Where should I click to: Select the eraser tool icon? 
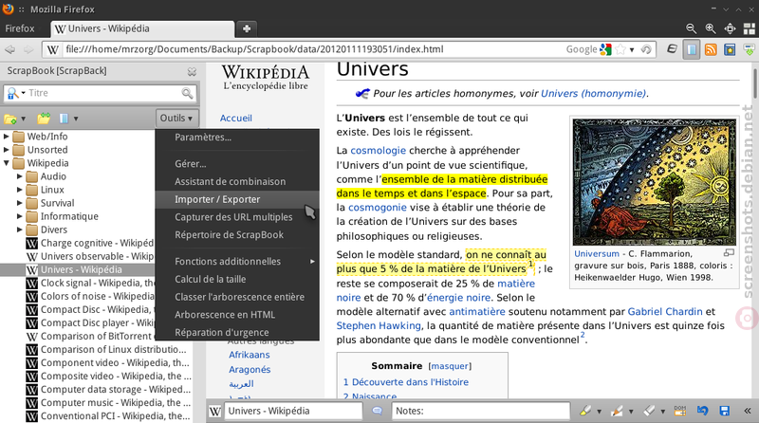coord(649,411)
